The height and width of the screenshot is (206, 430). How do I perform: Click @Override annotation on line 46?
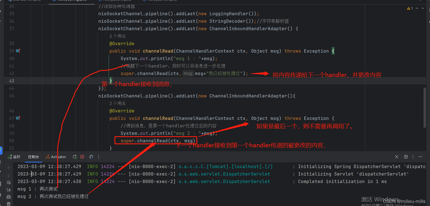point(122,111)
